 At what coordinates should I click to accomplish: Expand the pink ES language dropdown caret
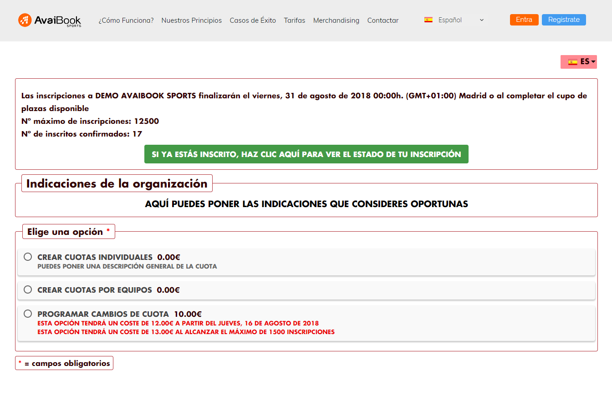pyautogui.click(x=593, y=62)
